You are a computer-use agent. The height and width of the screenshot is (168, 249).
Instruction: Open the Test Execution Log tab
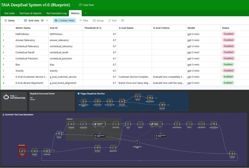[56, 13]
